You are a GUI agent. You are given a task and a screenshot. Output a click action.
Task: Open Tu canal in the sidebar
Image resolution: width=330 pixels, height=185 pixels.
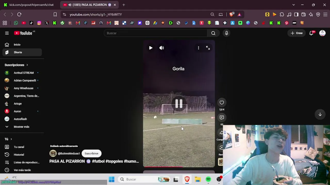pos(22,147)
